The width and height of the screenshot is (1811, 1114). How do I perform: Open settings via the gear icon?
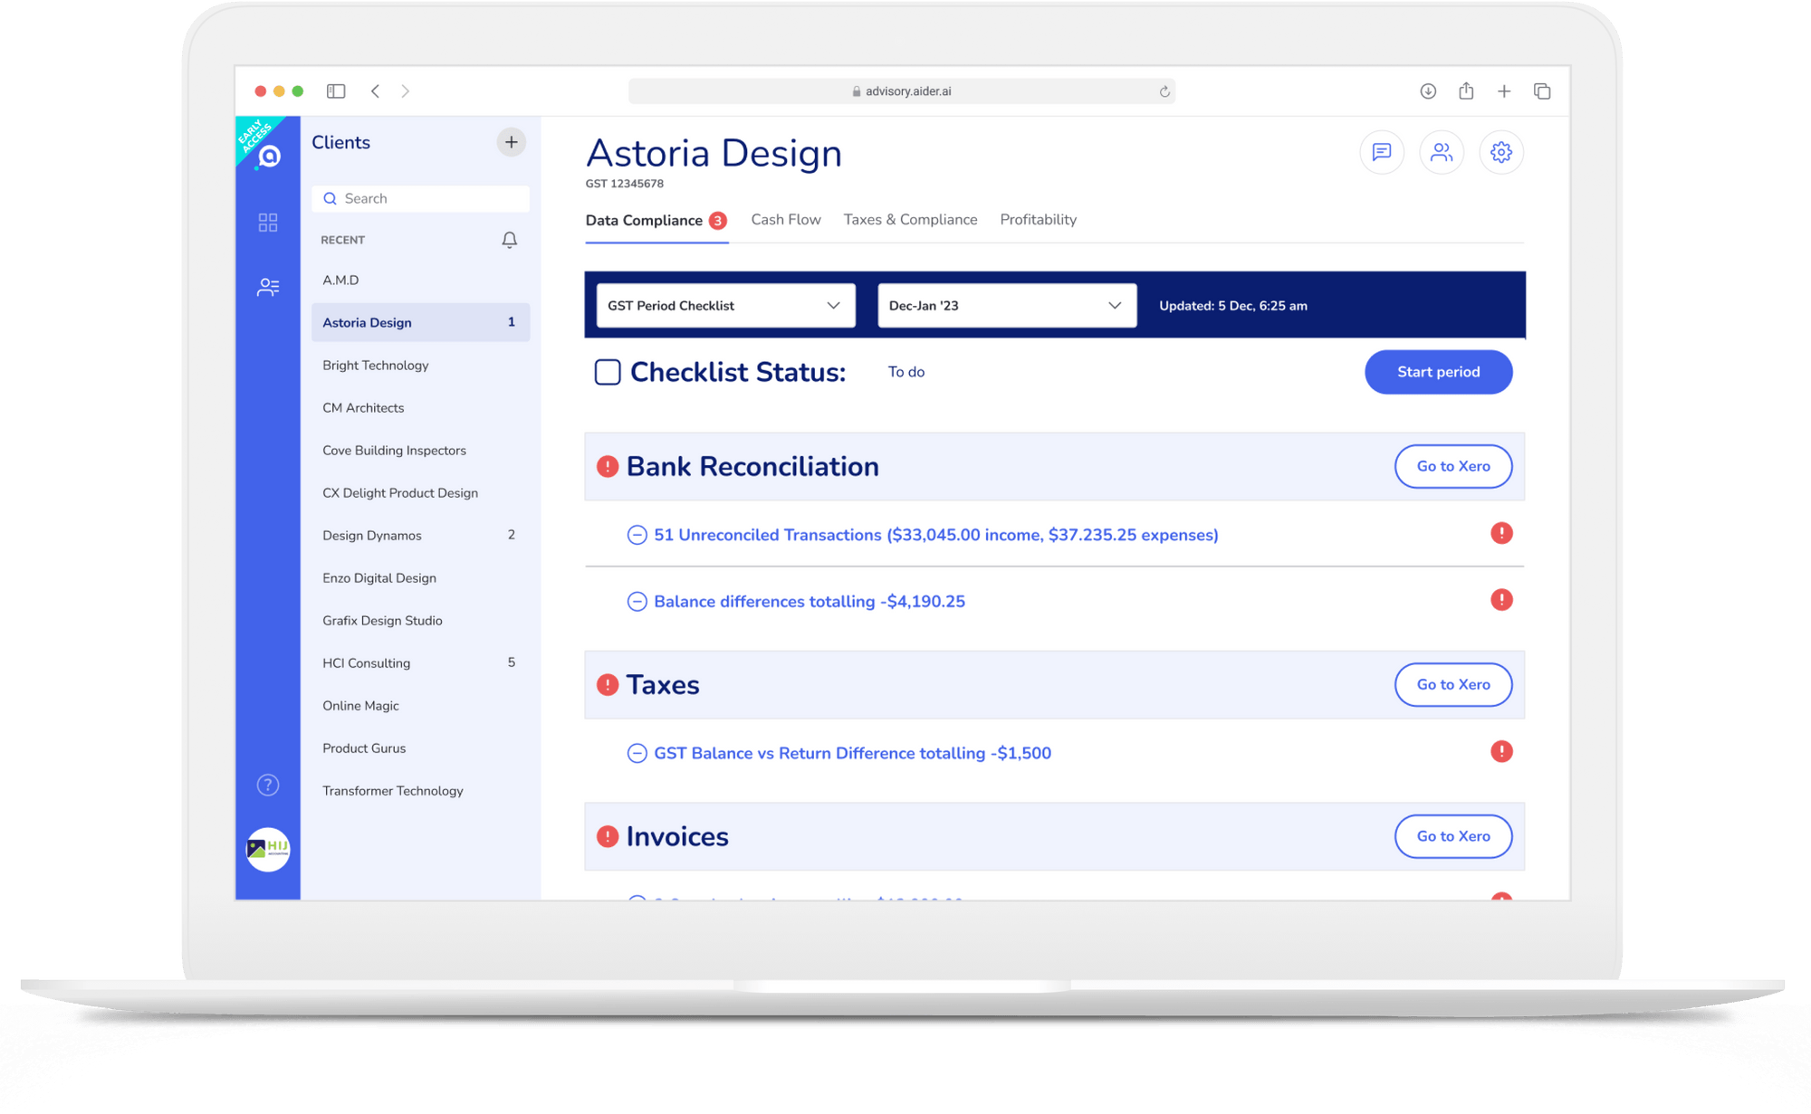(x=1501, y=152)
